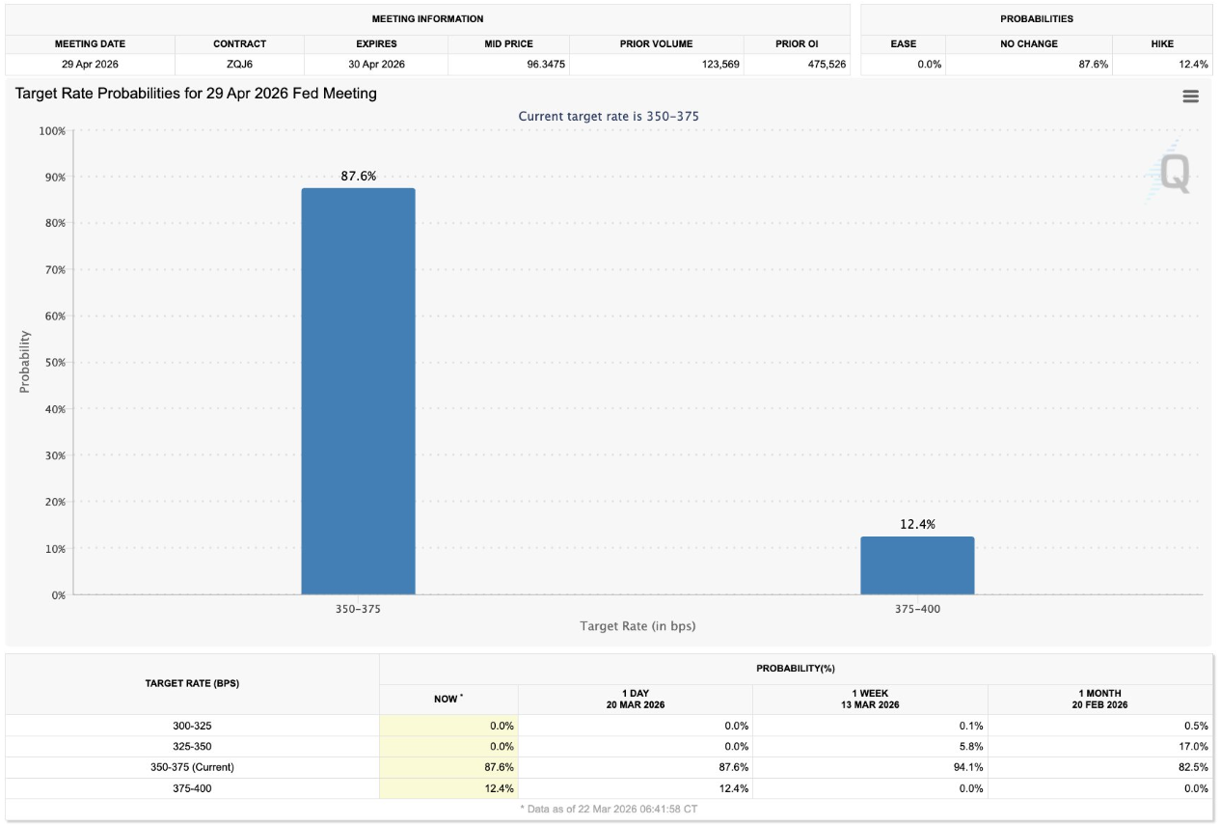Select the 350-375 (Current) table row label
1220x825 pixels.
coord(193,768)
